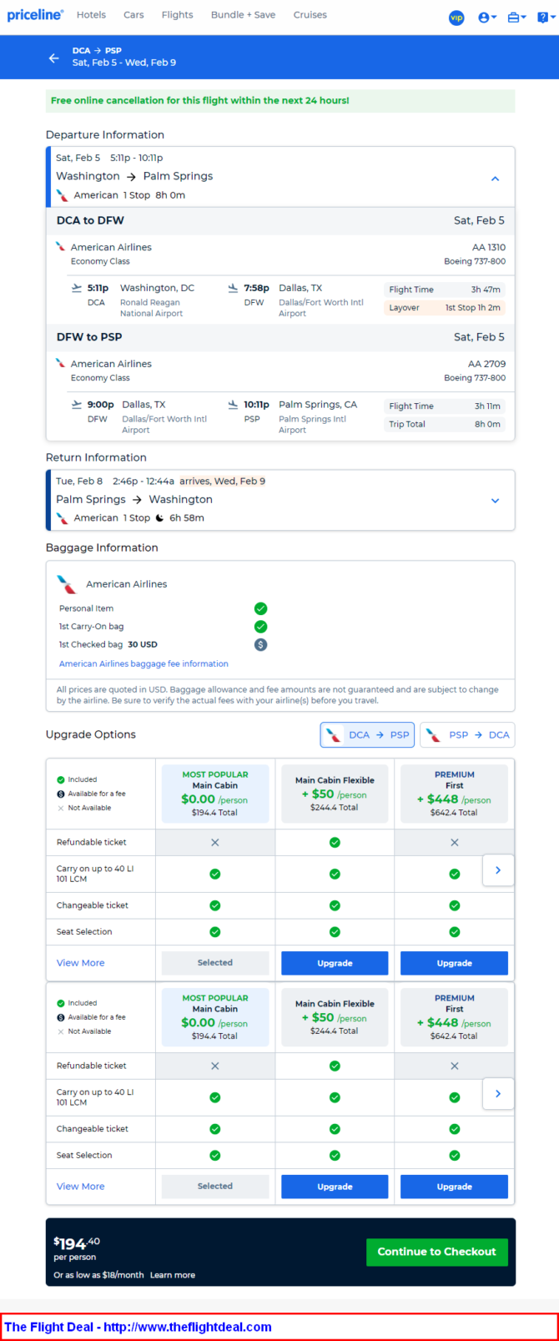The height and width of the screenshot is (1341, 559).
Task: Click the Included legend checkmark, first table
Action: 61,779
